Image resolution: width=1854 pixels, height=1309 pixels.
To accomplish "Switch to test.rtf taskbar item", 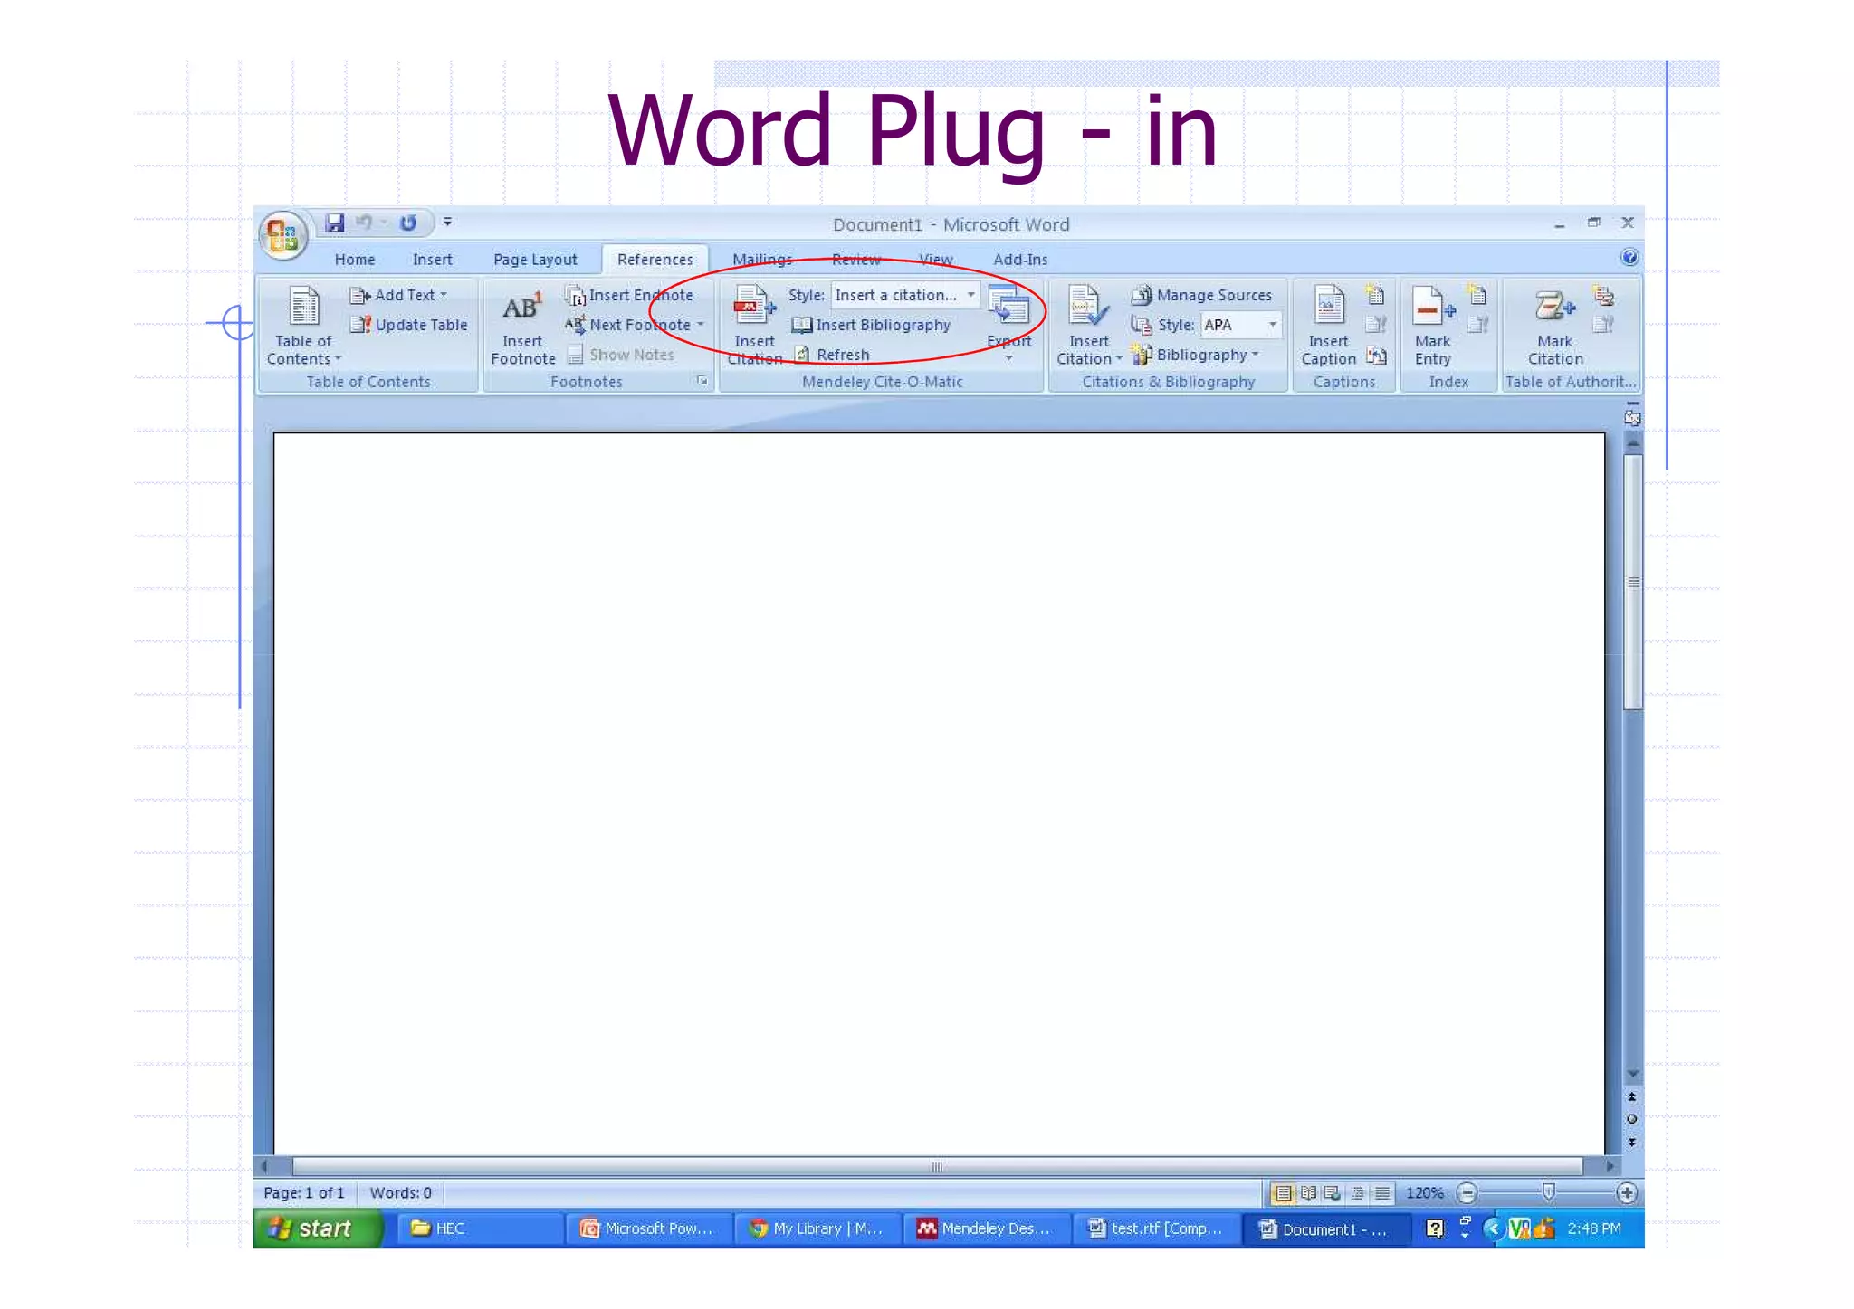I will click(x=1155, y=1228).
